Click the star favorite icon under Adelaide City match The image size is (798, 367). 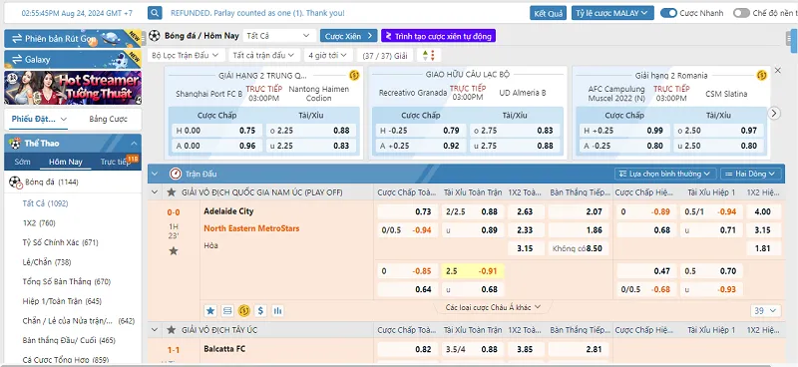coord(174,251)
